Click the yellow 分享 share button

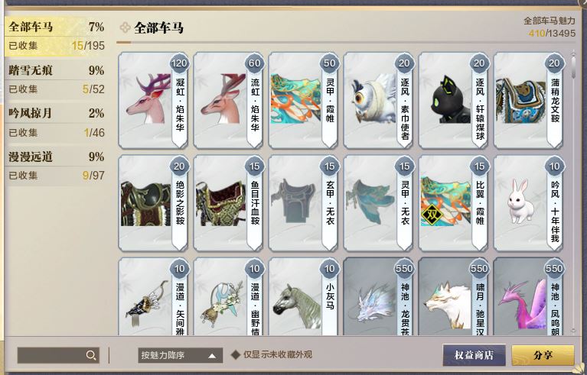[x=543, y=355]
